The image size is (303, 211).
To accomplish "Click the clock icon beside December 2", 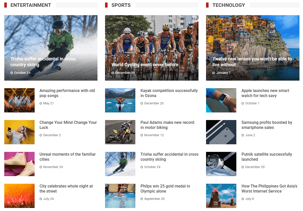I will [x=41, y=135].
